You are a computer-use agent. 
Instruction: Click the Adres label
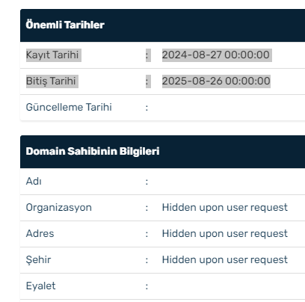click(x=40, y=233)
